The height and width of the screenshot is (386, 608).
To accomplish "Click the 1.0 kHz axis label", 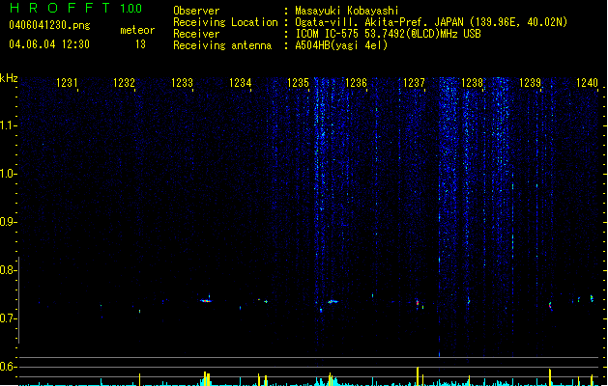I will point(7,174).
